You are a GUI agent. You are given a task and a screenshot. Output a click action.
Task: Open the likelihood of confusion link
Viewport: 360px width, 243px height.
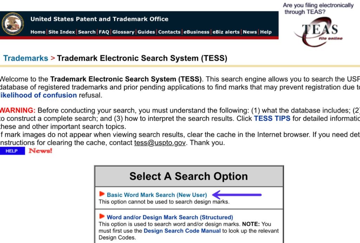coord(39,95)
